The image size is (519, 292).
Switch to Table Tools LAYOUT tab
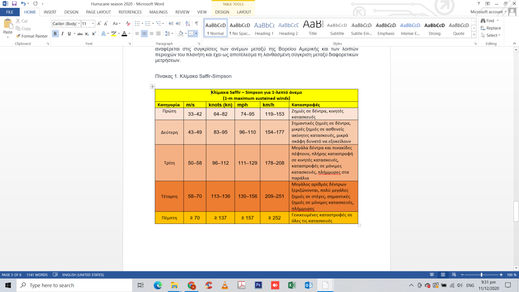[244, 12]
